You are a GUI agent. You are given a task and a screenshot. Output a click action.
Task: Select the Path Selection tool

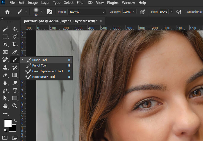(x=5, y=98)
